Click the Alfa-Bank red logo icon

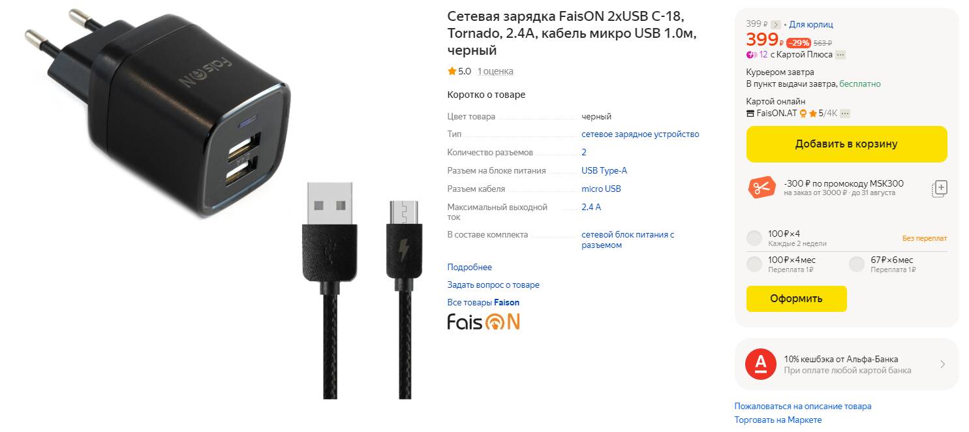point(761,364)
